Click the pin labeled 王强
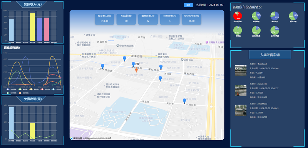This screenshot has height=148, width=308. (x=133, y=64)
